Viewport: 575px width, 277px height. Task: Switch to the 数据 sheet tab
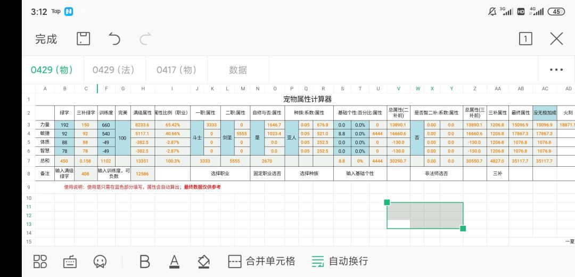point(238,70)
